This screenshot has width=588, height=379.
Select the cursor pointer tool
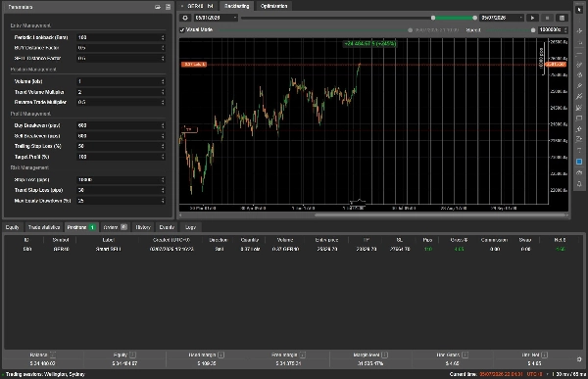click(x=579, y=10)
